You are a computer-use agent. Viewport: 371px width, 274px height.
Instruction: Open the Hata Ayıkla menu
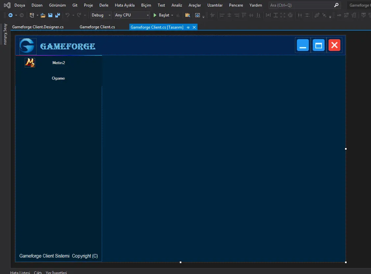[x=125, y=5]
